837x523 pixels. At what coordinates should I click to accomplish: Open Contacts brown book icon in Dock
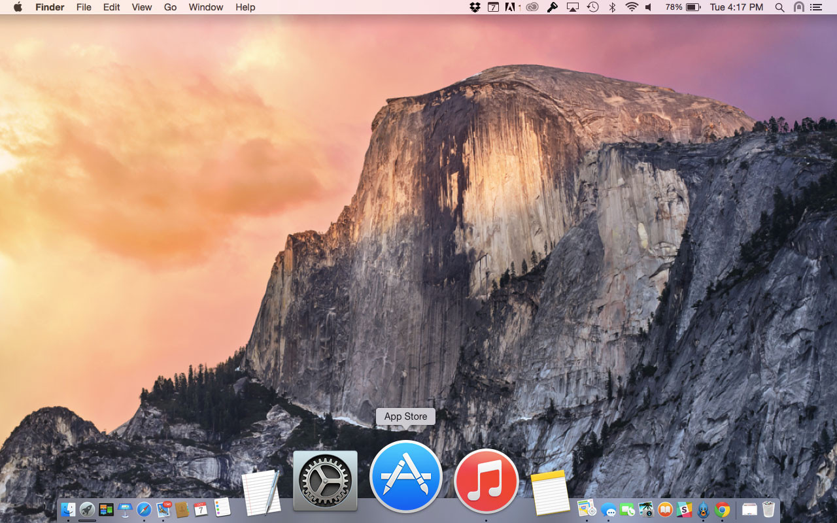[x=182, y=509]
